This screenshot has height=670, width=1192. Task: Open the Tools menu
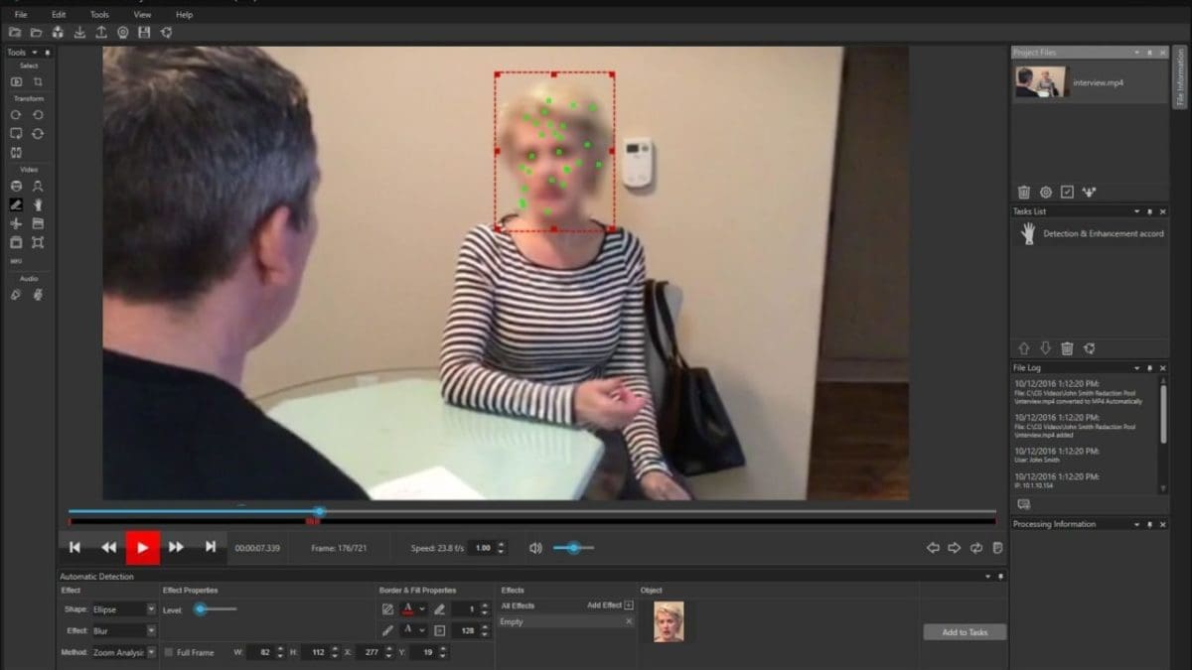click(99, 15)
